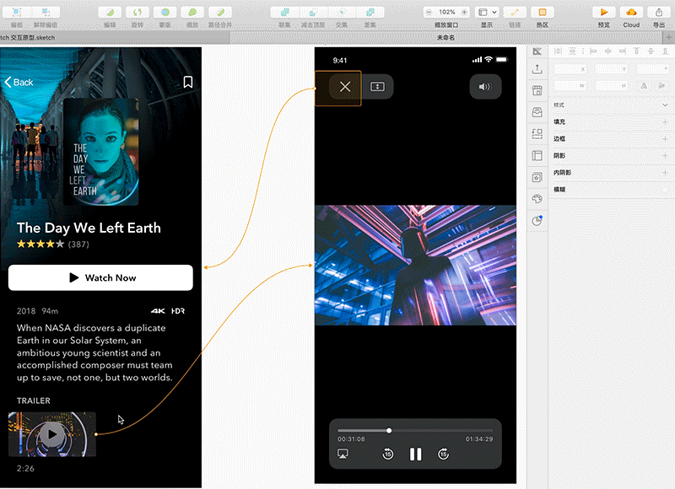Click the H height input field
Viewport: 675px width, 489px height.
[612, 86]
